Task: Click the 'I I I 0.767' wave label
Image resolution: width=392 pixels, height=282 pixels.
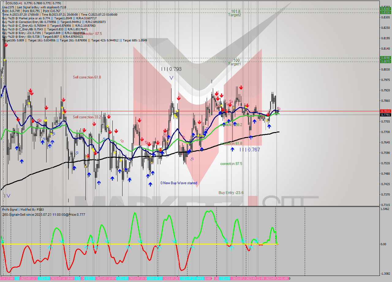Action: point(250,150)
